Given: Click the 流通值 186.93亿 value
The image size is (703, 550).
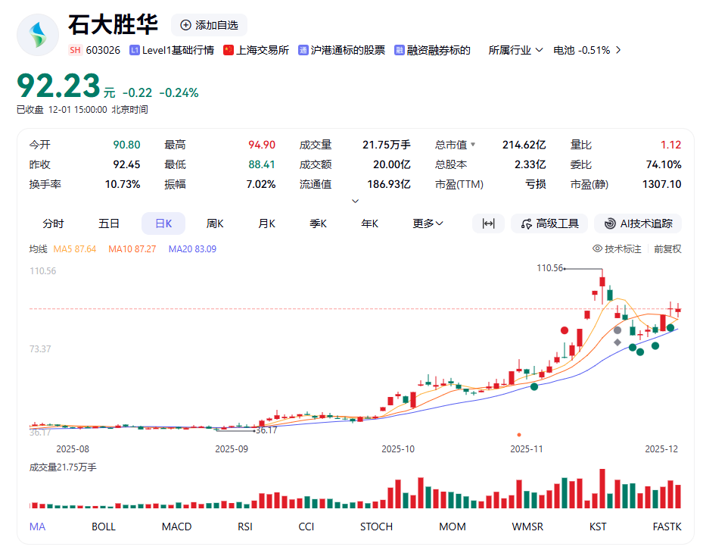Looking at the screenshot, I should click(389, 184).
